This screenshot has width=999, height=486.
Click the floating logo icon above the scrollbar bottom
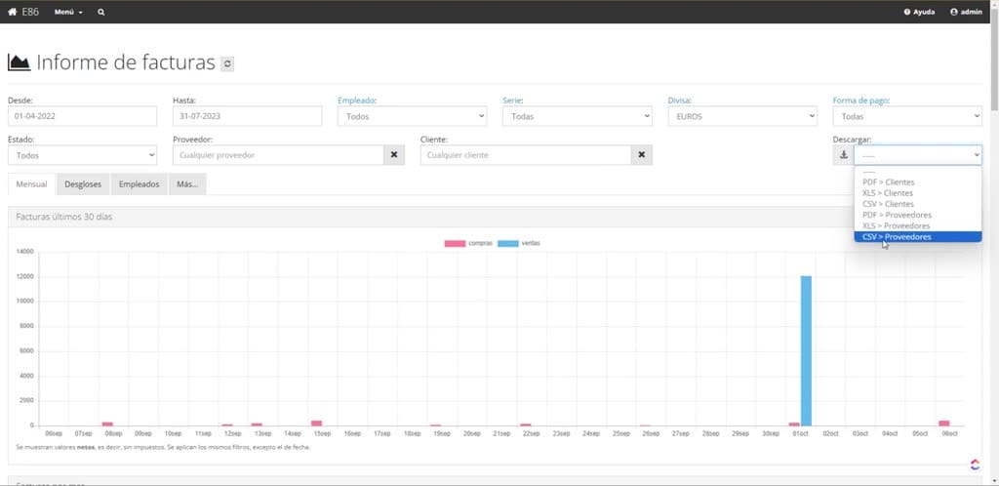(x=975, y=465)
